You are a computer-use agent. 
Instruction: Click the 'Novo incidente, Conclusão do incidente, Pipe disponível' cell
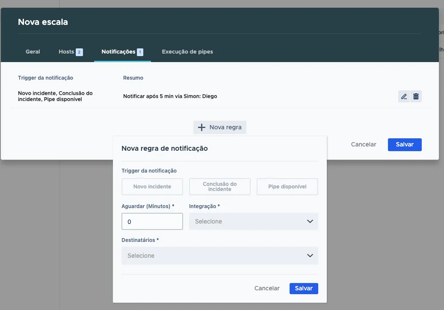[55, 96]
